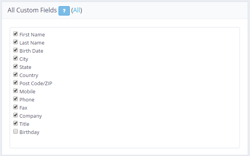Enable the Birthday checkbox
Image resolution: width=250 pixels, height=156 pixels.
(x=16, y=132)
